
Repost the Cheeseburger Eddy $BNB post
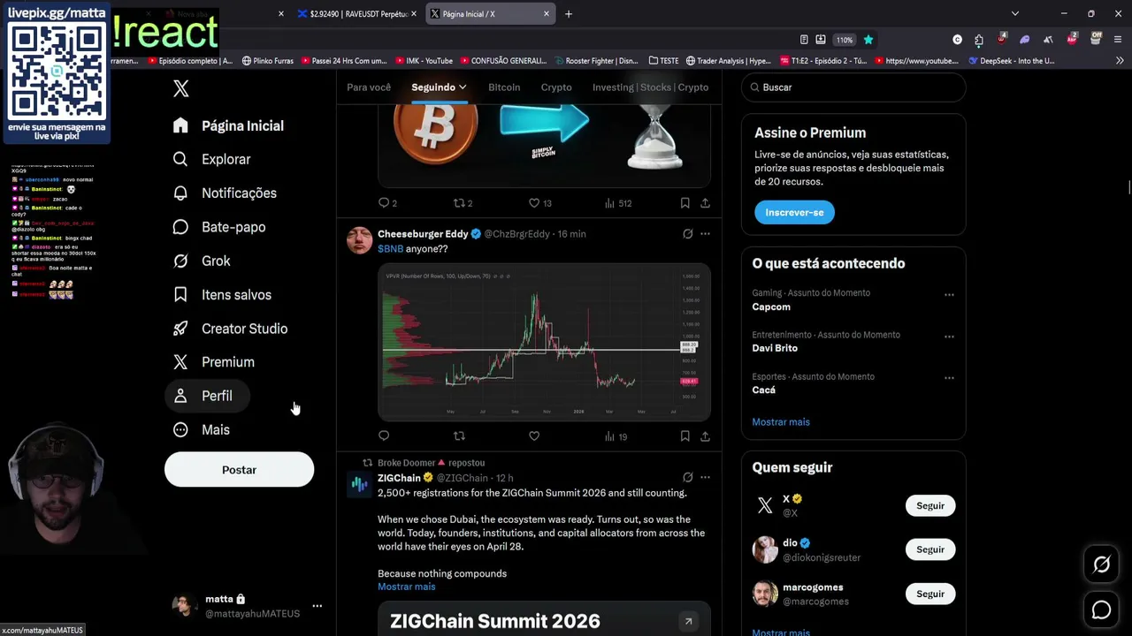coord(459,435)
